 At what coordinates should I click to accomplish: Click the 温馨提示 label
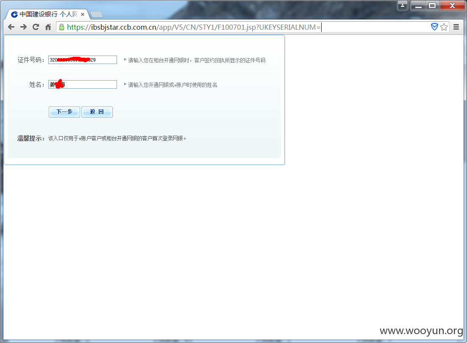[31, 139]
